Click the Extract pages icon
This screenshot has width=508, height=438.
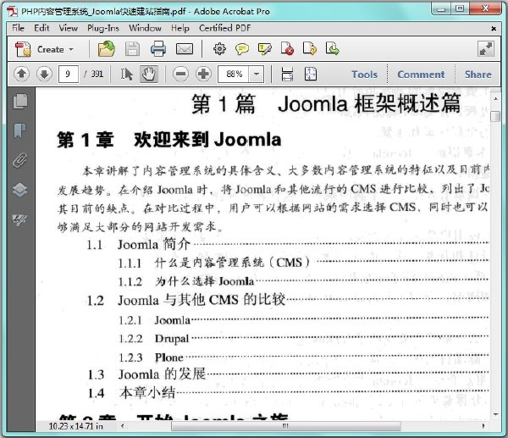[x=332, y=48]
